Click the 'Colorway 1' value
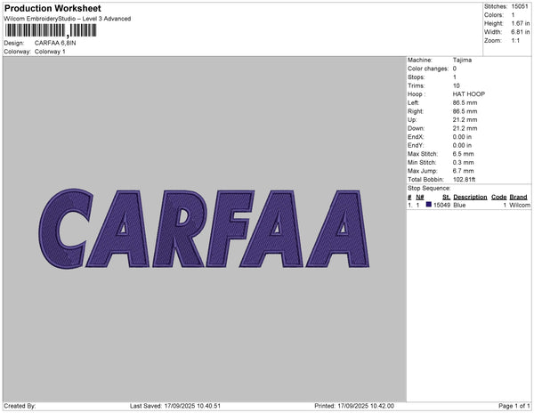Screen dimensions: 534x413 pyautogui.click(x=50, y=52)
